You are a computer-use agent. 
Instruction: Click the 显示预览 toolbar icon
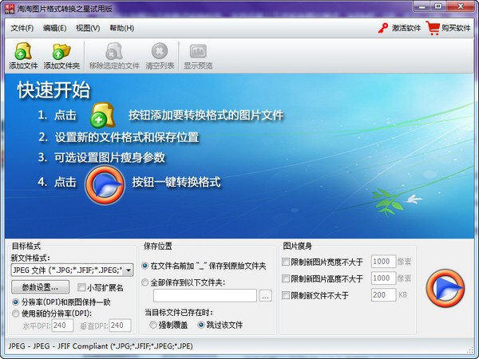(x=198, y=51)
